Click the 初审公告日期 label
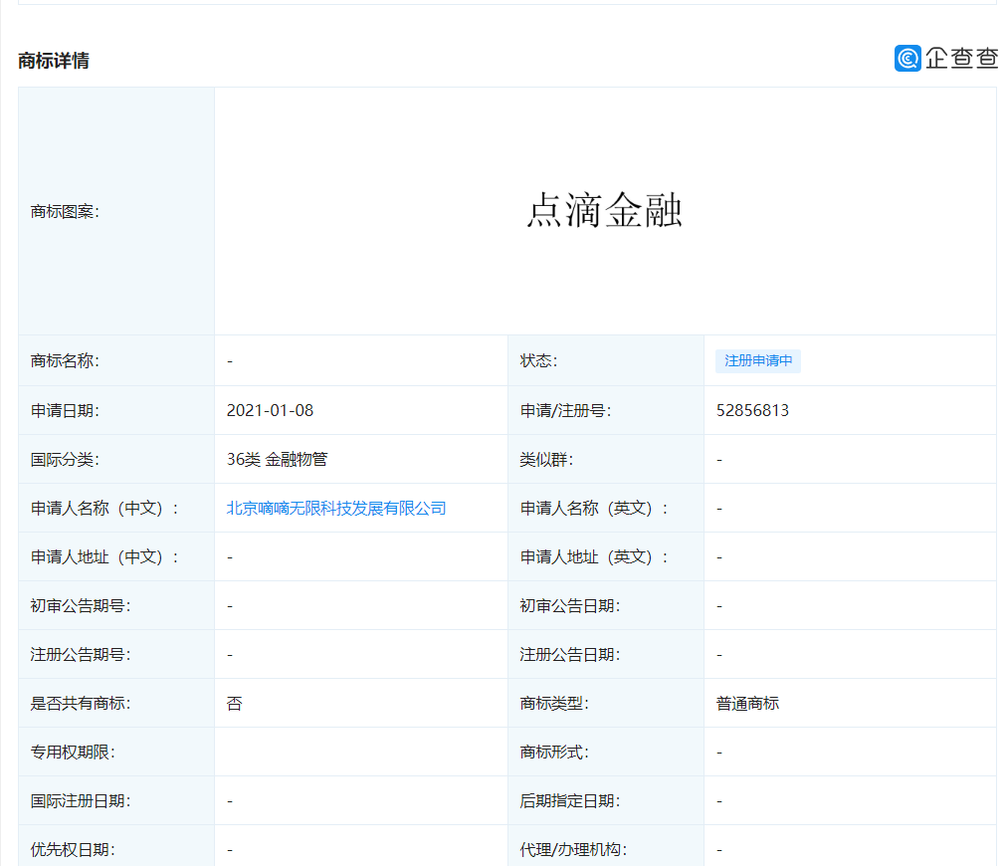The image size is (1007, 866). (x=569, y=606)
